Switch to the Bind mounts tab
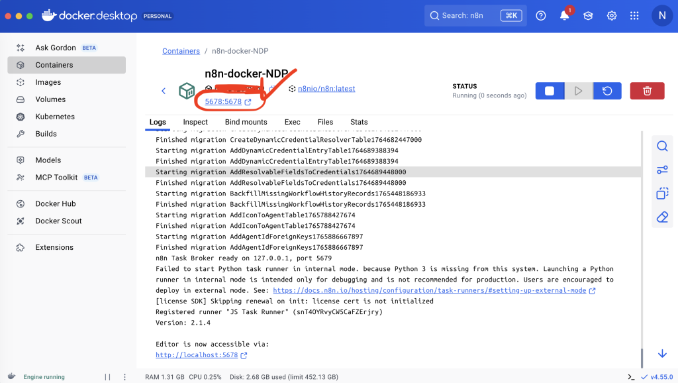 click(246, 122)
